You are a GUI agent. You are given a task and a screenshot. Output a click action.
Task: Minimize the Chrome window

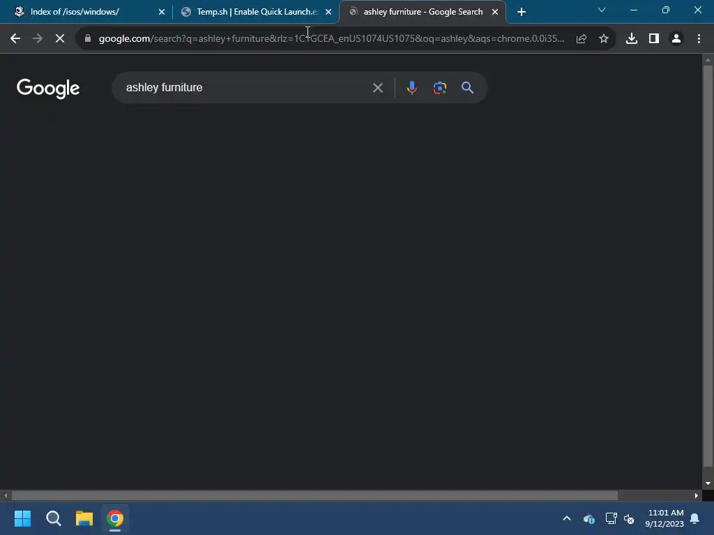pos(633,10)
